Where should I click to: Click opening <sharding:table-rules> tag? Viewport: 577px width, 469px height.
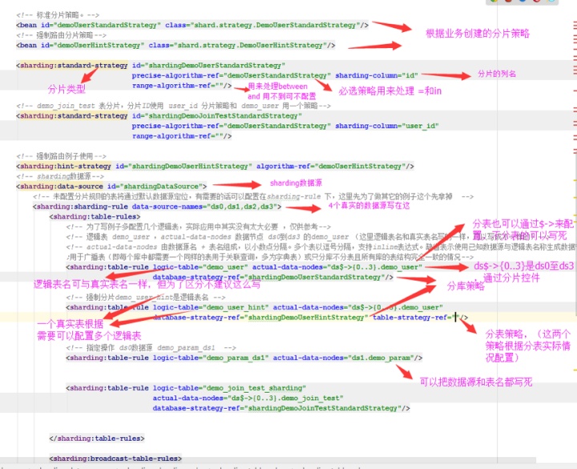(x=95, y=216)
